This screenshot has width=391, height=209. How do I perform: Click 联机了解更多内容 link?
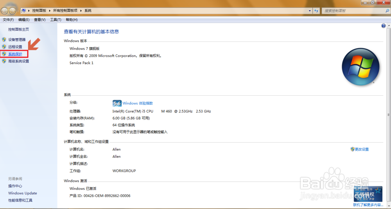point(368,205)
